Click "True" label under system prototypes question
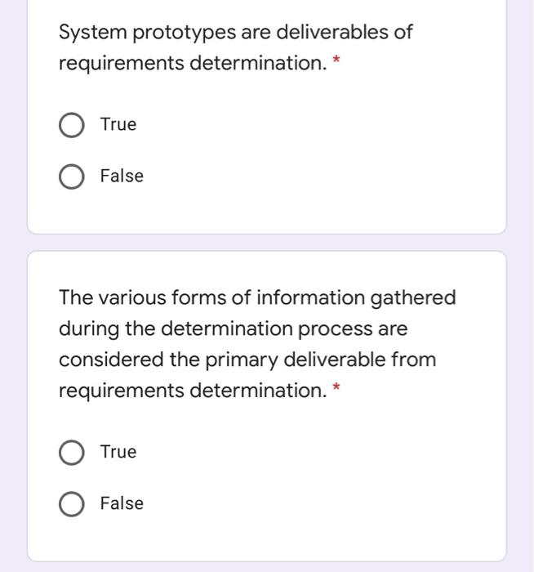 coord(118,124)
